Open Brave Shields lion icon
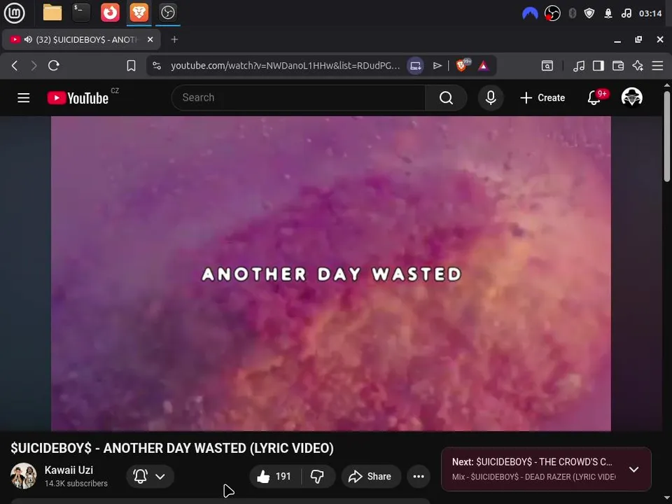This screenshot has height=504, width=672. tap(463, 65)
